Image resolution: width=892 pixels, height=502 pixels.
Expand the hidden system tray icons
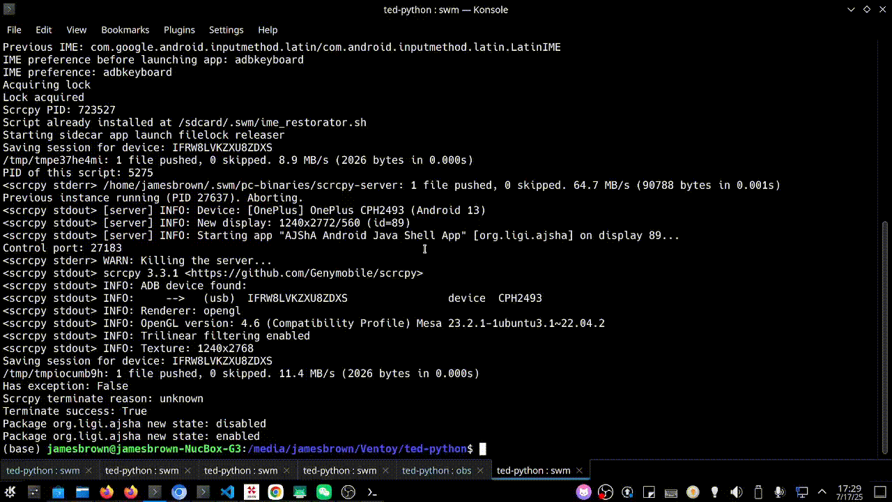pos(822,492)
